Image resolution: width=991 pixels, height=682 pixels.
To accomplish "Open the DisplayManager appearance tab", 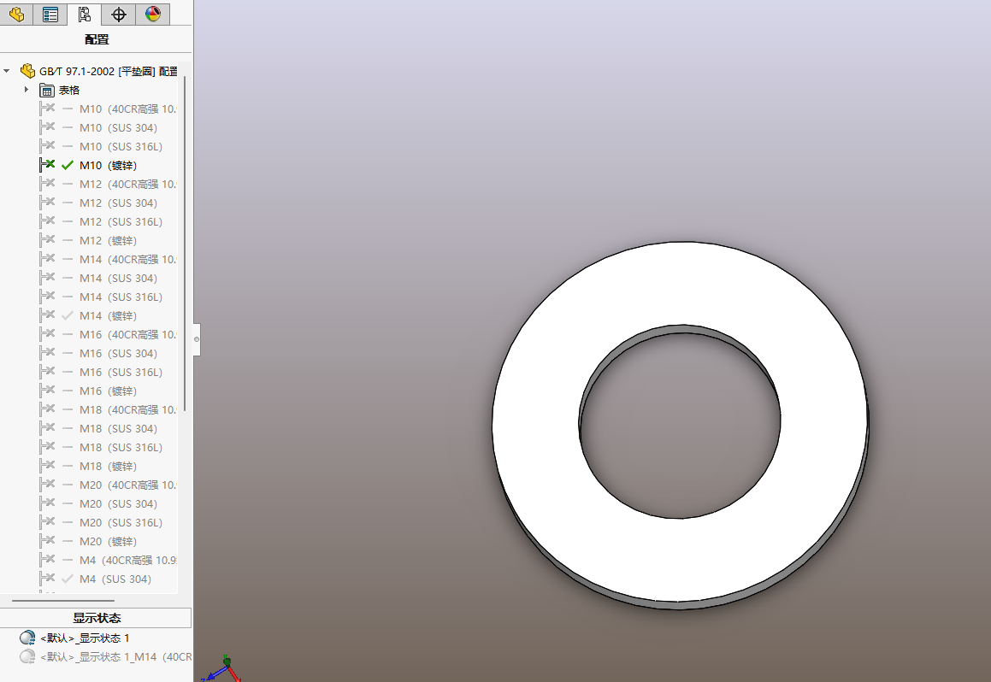I will (152, 14).
